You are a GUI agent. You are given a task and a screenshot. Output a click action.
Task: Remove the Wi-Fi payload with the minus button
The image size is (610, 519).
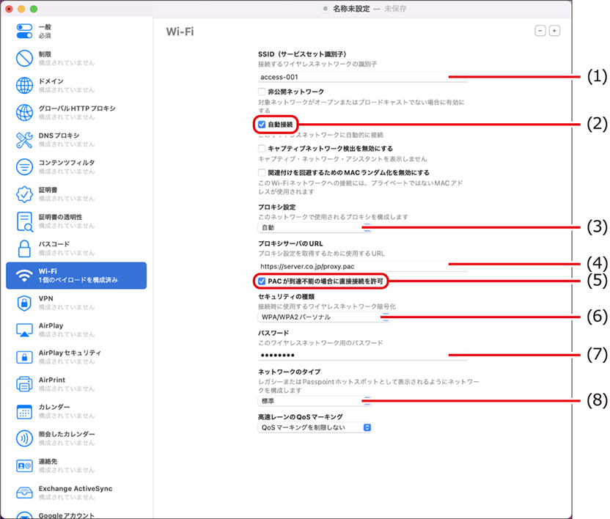[540, 31]
